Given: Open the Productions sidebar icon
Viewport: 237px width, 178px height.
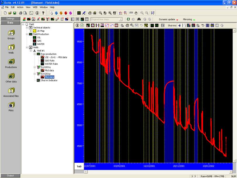Looking at the screenshot, I should tap(11, 62).
